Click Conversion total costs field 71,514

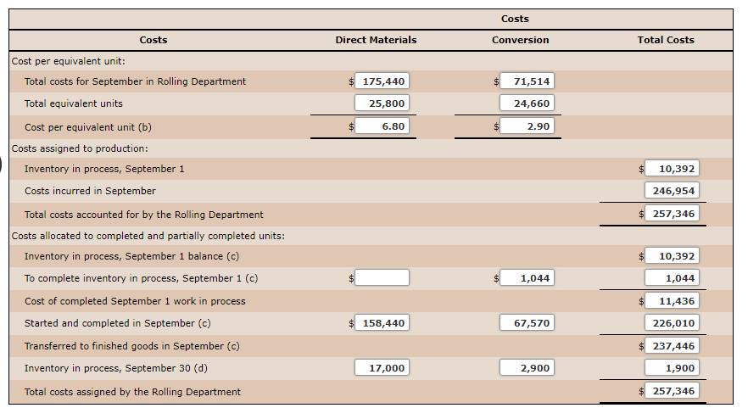pyautogui.click(x=527, y=81)
